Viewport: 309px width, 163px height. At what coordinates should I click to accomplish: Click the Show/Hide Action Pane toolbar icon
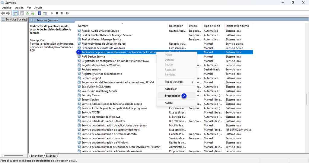(x=45, y=13)
